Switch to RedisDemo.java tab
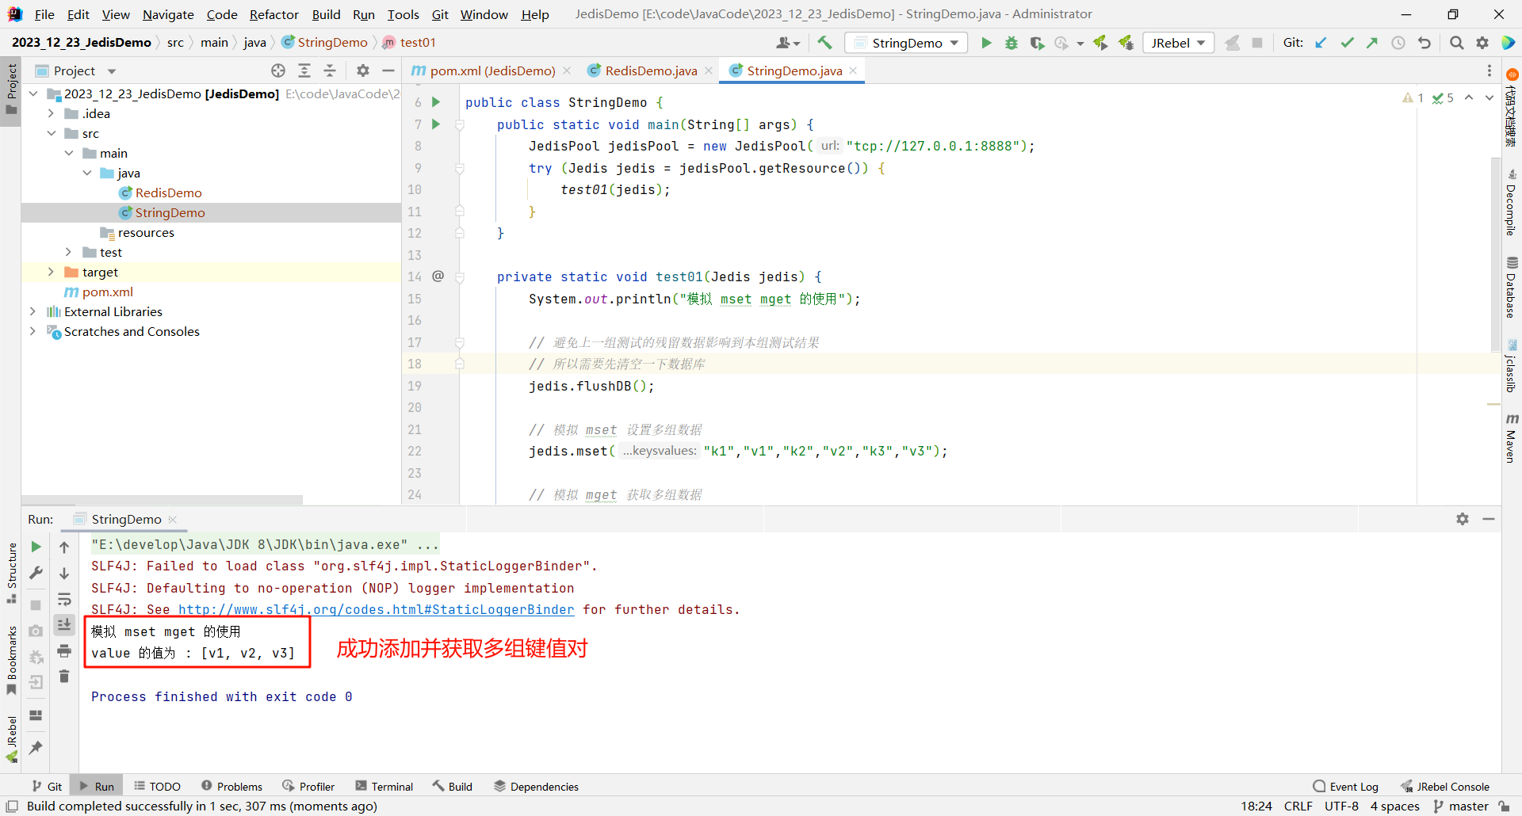 pyautogui.click(x=651, y=71)
